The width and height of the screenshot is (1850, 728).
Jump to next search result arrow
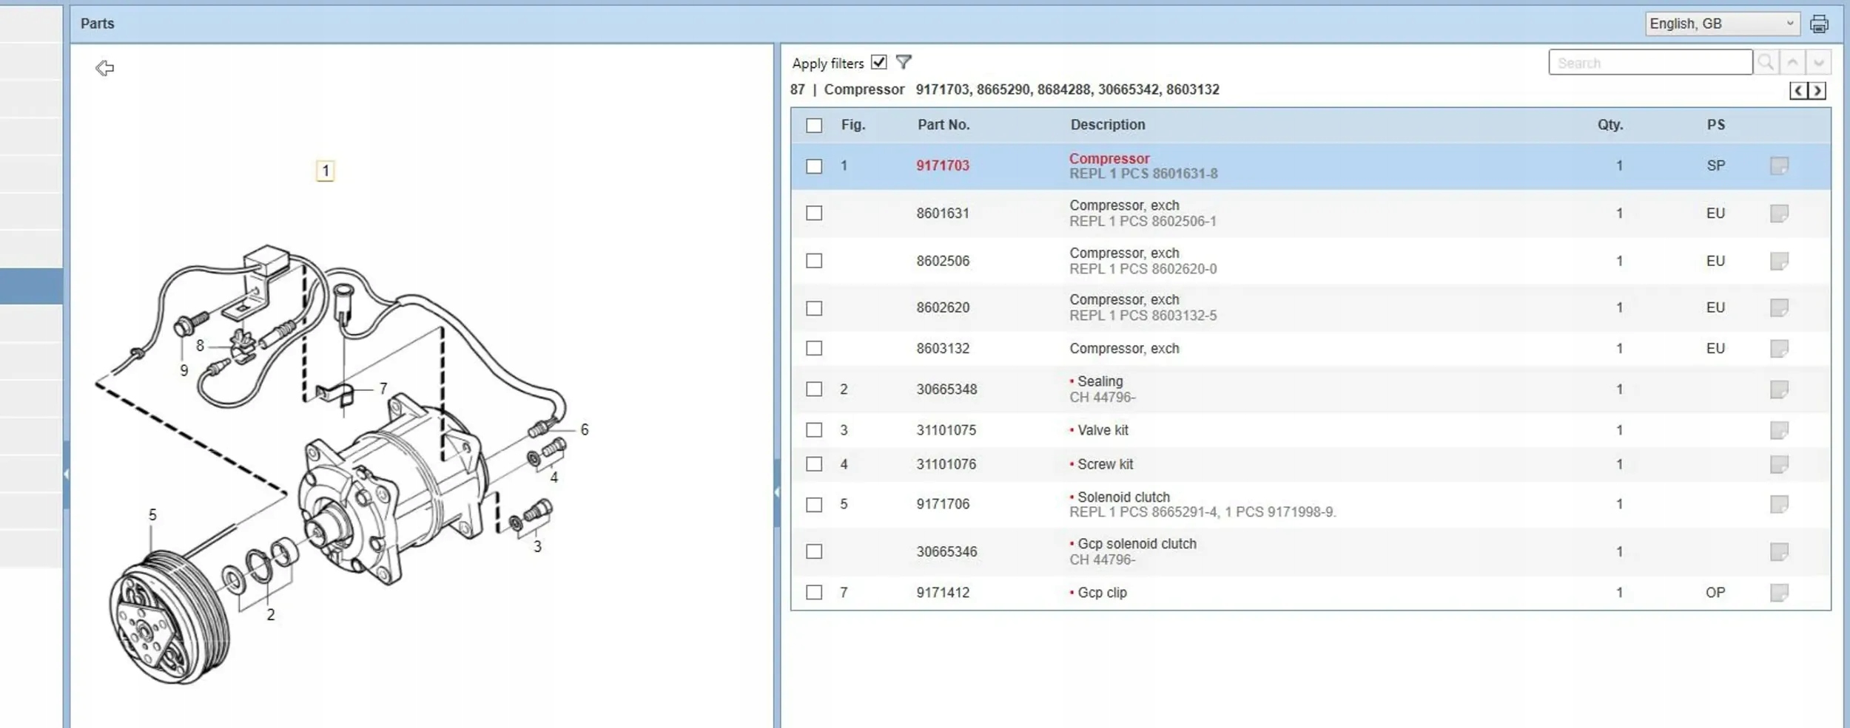pyautogui.click(x=1819, y=63)
